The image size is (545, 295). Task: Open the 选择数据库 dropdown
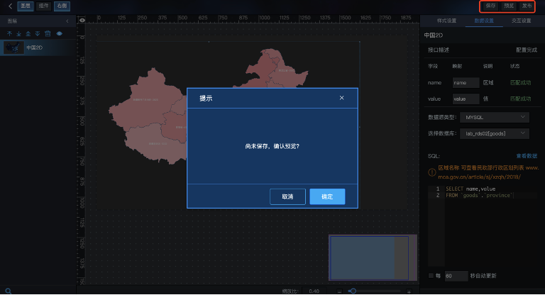[x=495, y=133]
